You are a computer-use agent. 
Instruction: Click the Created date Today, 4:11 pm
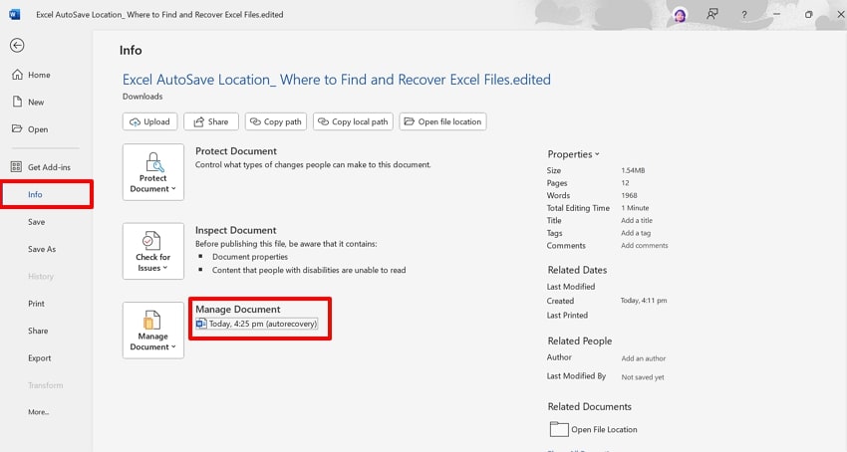point(644,301)
